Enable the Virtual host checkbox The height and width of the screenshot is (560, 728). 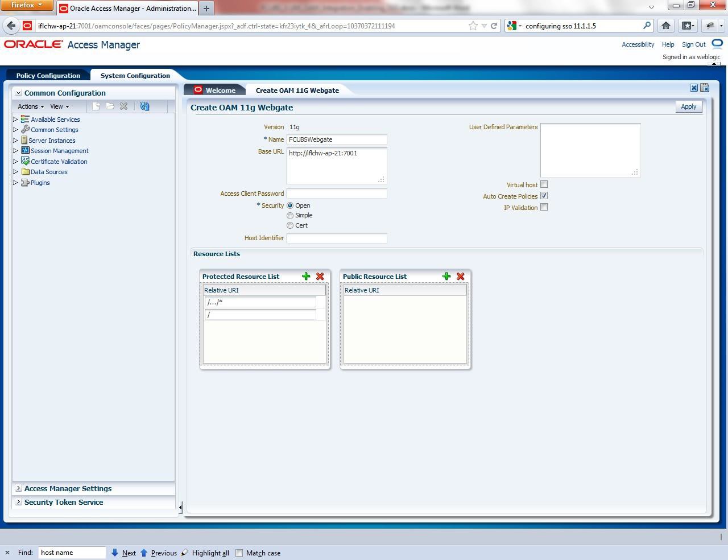(544, 184)
